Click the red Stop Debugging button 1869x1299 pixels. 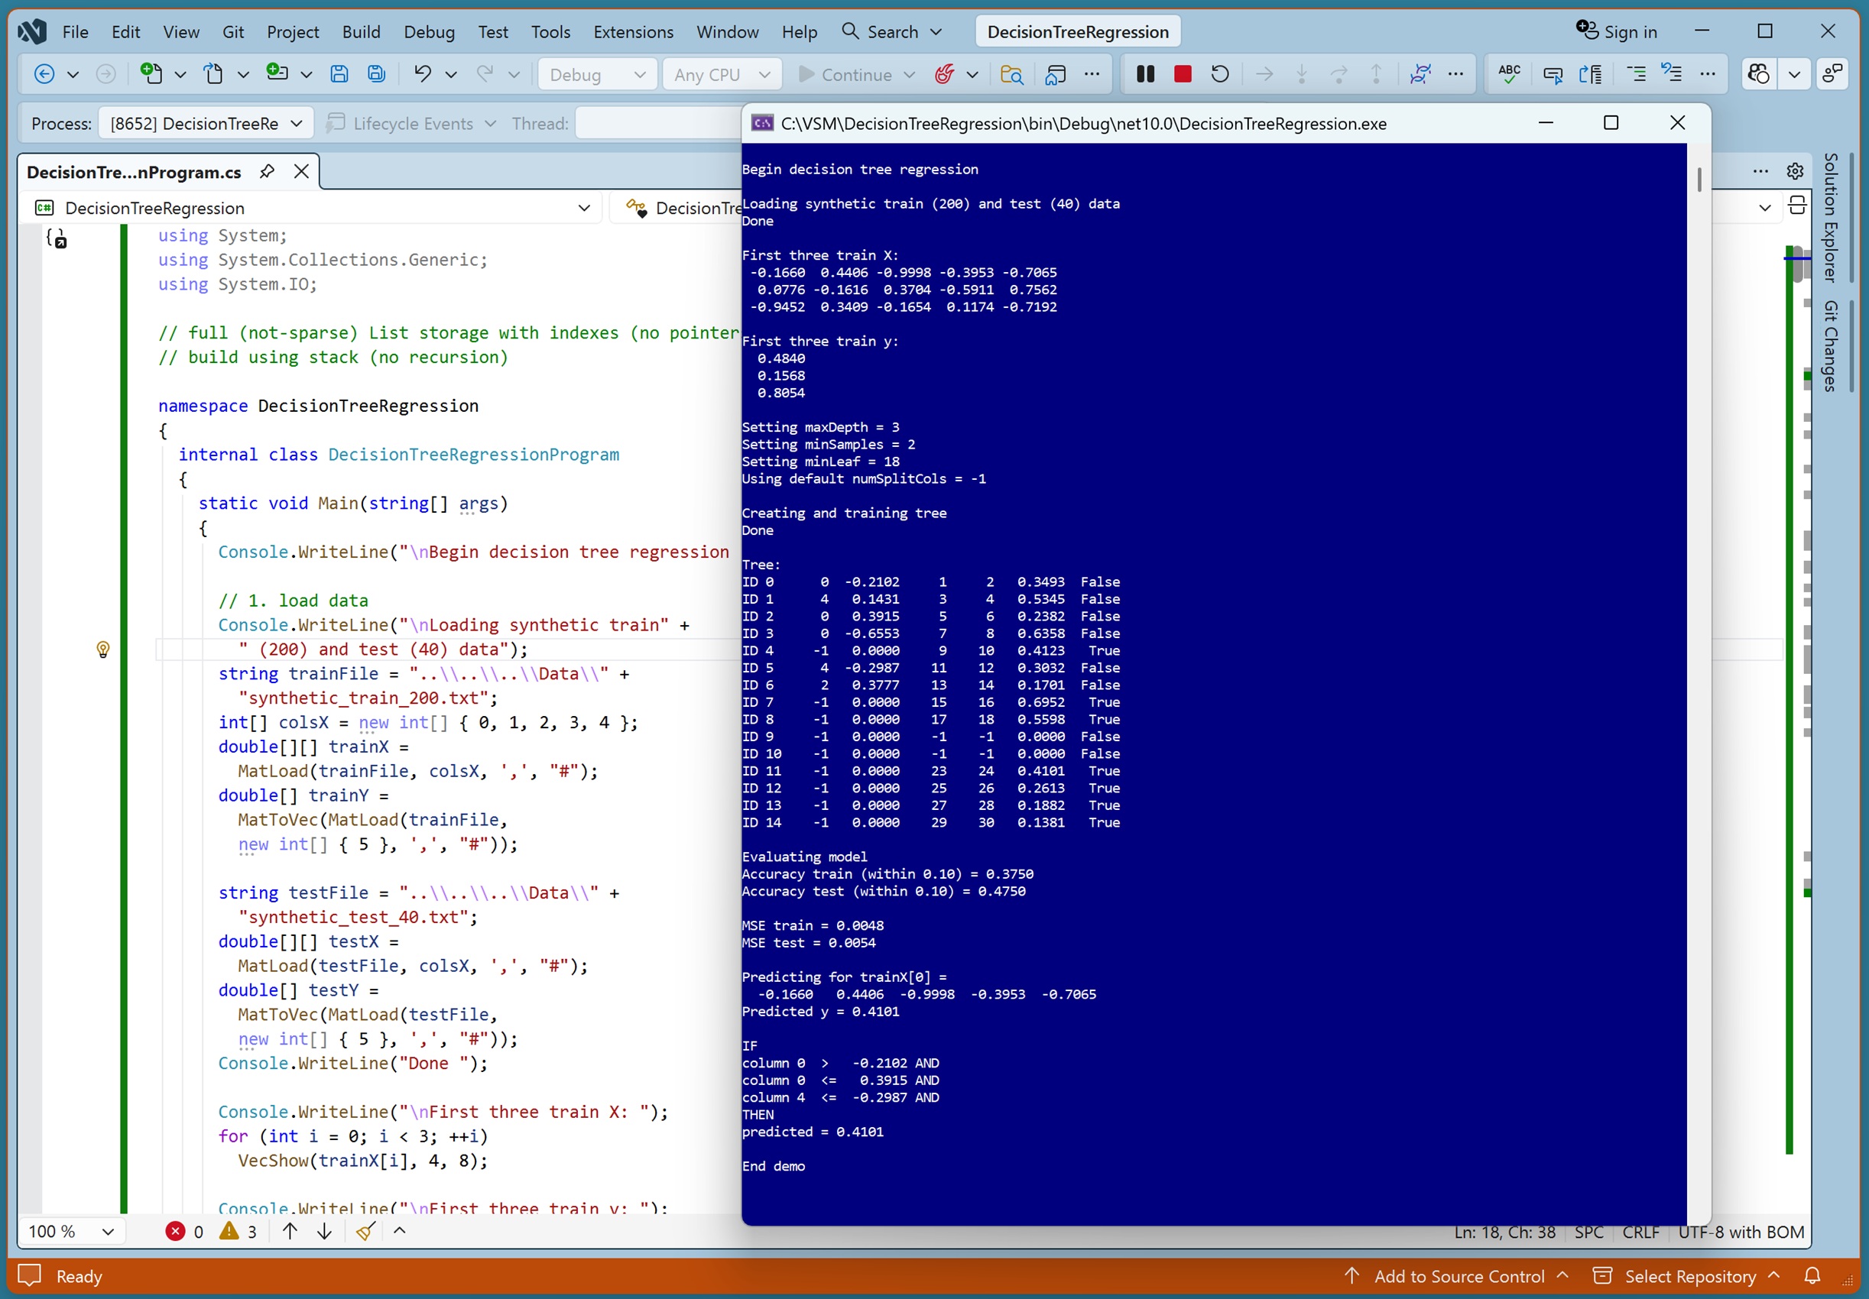pos(1182,74)
